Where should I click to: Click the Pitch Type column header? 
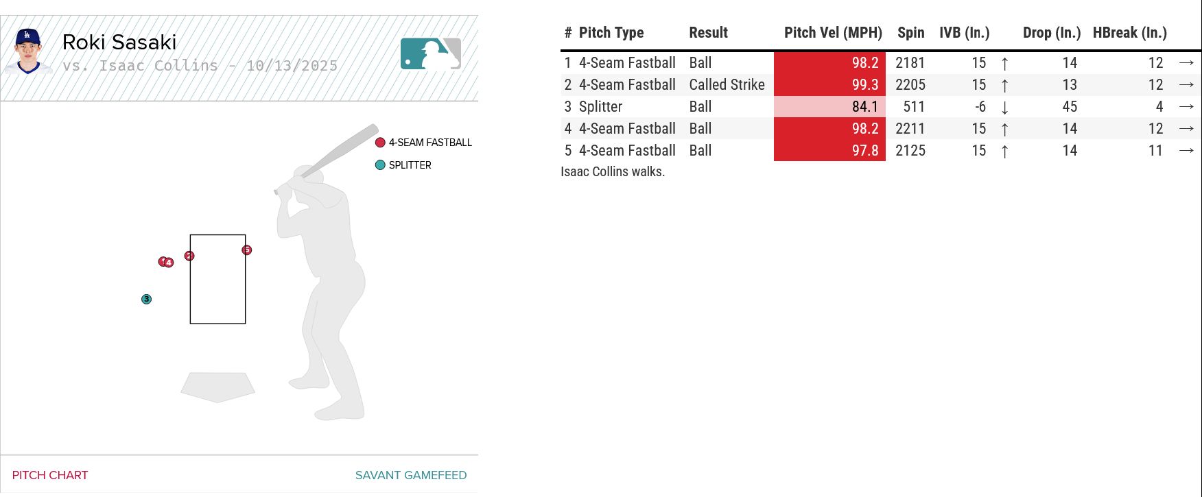click(611, 33)
